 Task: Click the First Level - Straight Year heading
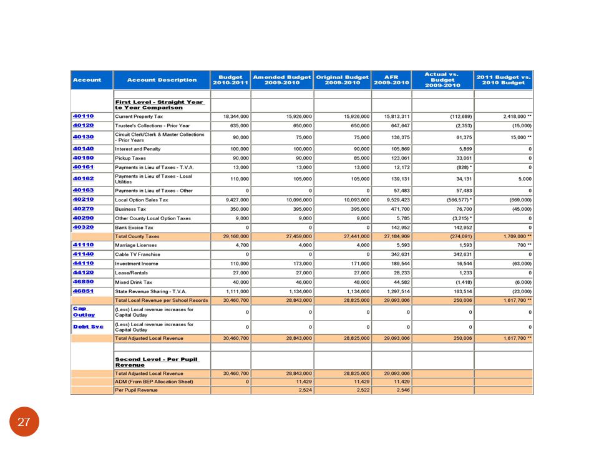(x=159, y=105)
